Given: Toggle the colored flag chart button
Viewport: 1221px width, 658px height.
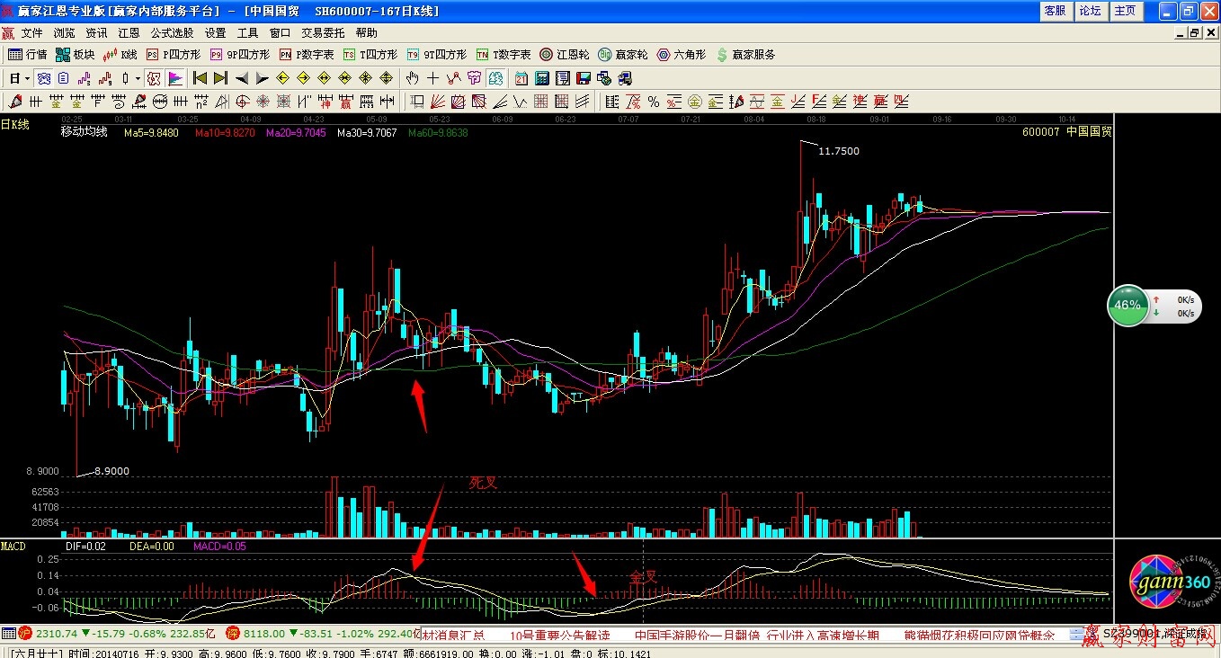Looking at the screenshot, I should point(175,78).
